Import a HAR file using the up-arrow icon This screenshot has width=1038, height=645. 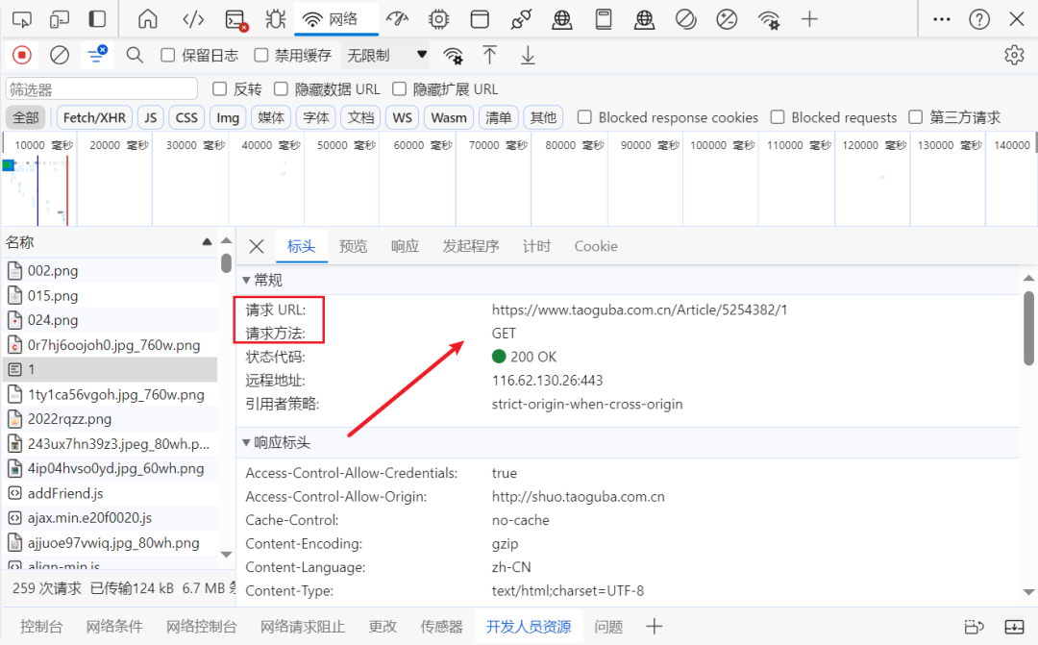coord(490,55)
